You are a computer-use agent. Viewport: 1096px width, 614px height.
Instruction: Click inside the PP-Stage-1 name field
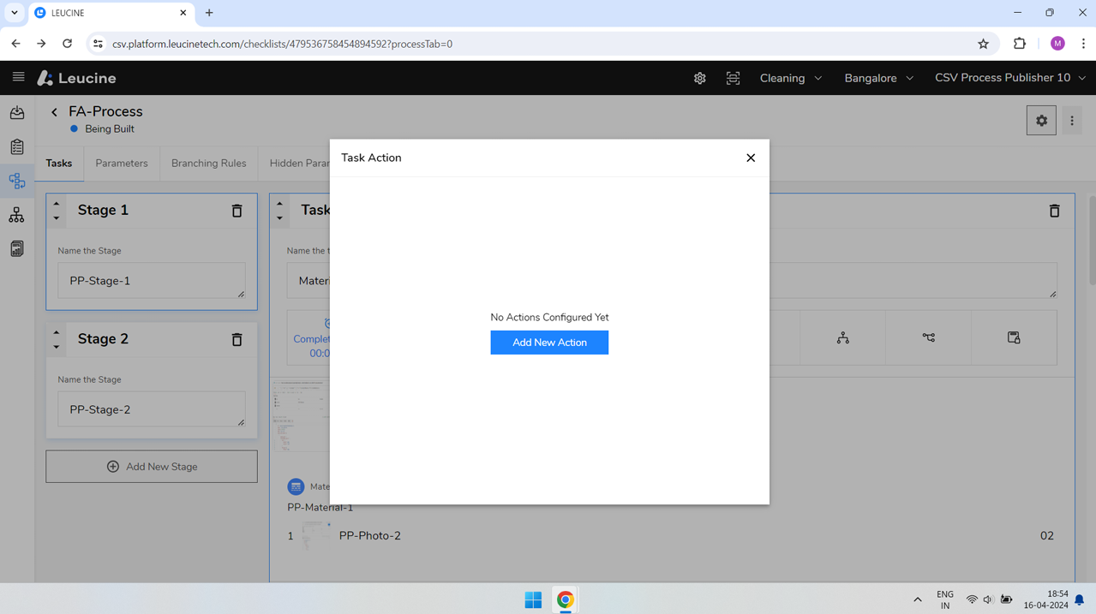(x=151, y=280)
